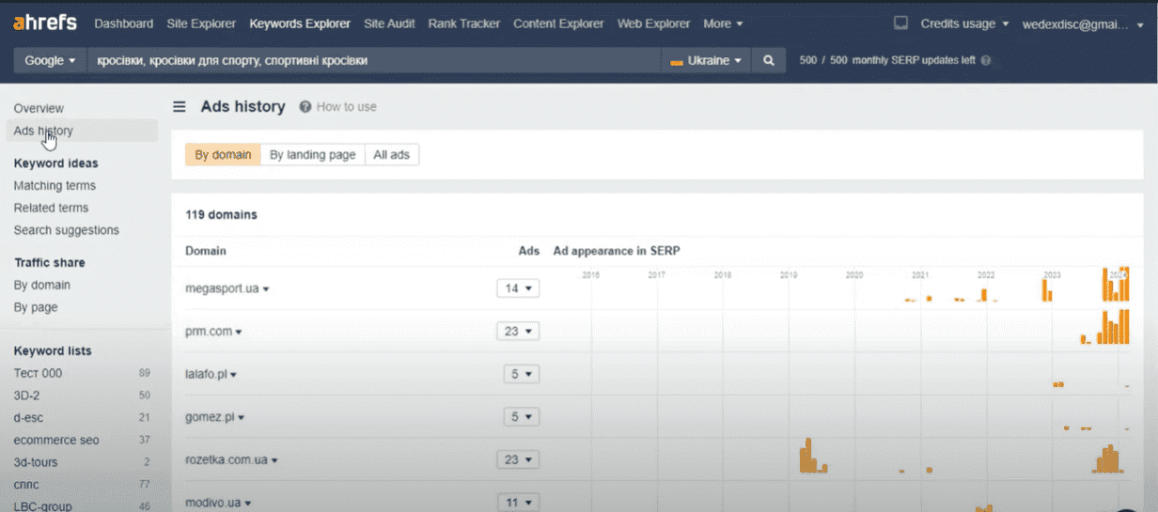Image resolution: width=1158 pixels, height=512 pixels.
Task: Click the 2019 ad bars in rozetka.com.ua row
Action: tap(813, 456)
